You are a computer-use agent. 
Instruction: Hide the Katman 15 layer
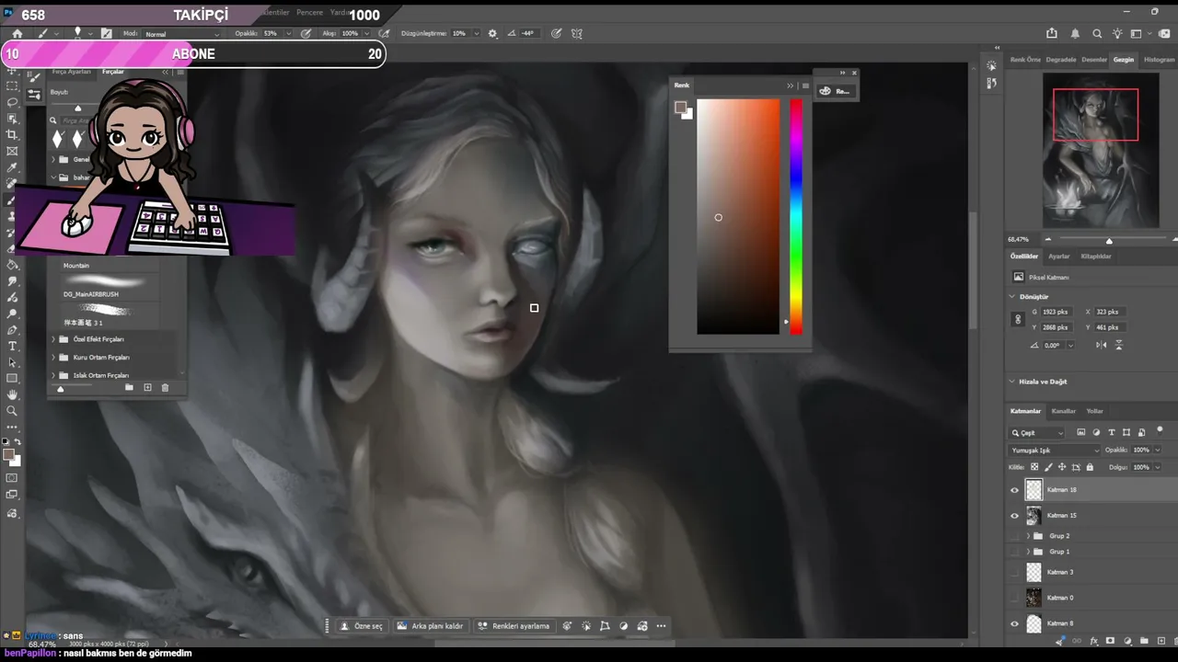click(x=1015, y=516)
